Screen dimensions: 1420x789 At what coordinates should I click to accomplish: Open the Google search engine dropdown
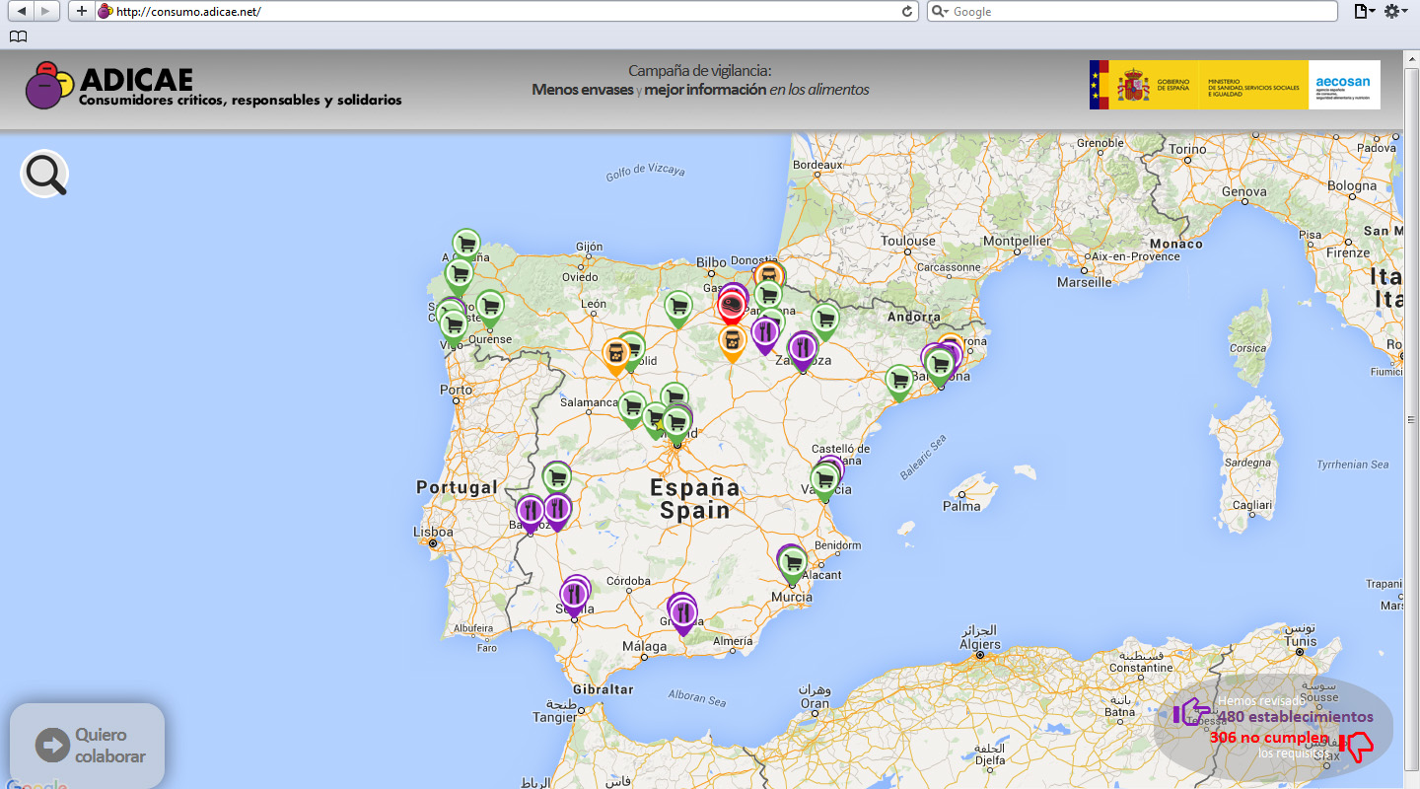pos(940,11)
